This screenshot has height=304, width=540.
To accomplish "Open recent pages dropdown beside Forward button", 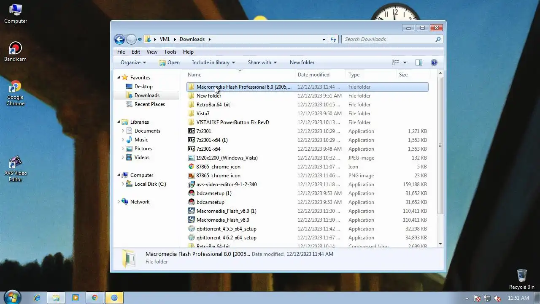I will [140, 40].
